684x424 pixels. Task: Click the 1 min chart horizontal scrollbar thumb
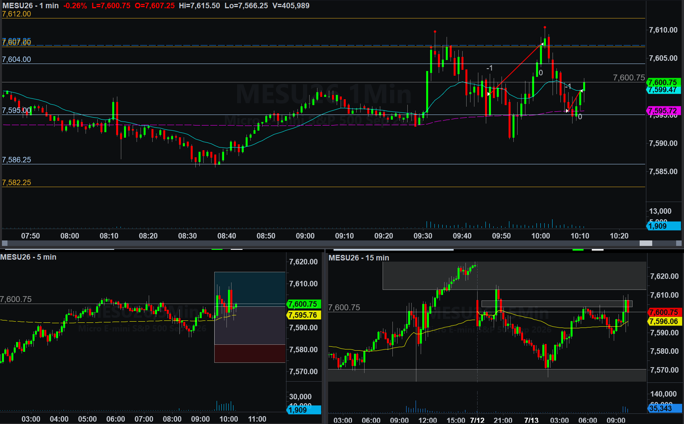tap(646, 243)
